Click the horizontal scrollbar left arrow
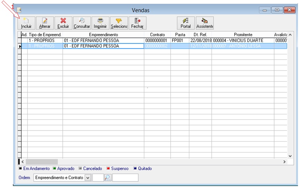 [x=23, y=162]
